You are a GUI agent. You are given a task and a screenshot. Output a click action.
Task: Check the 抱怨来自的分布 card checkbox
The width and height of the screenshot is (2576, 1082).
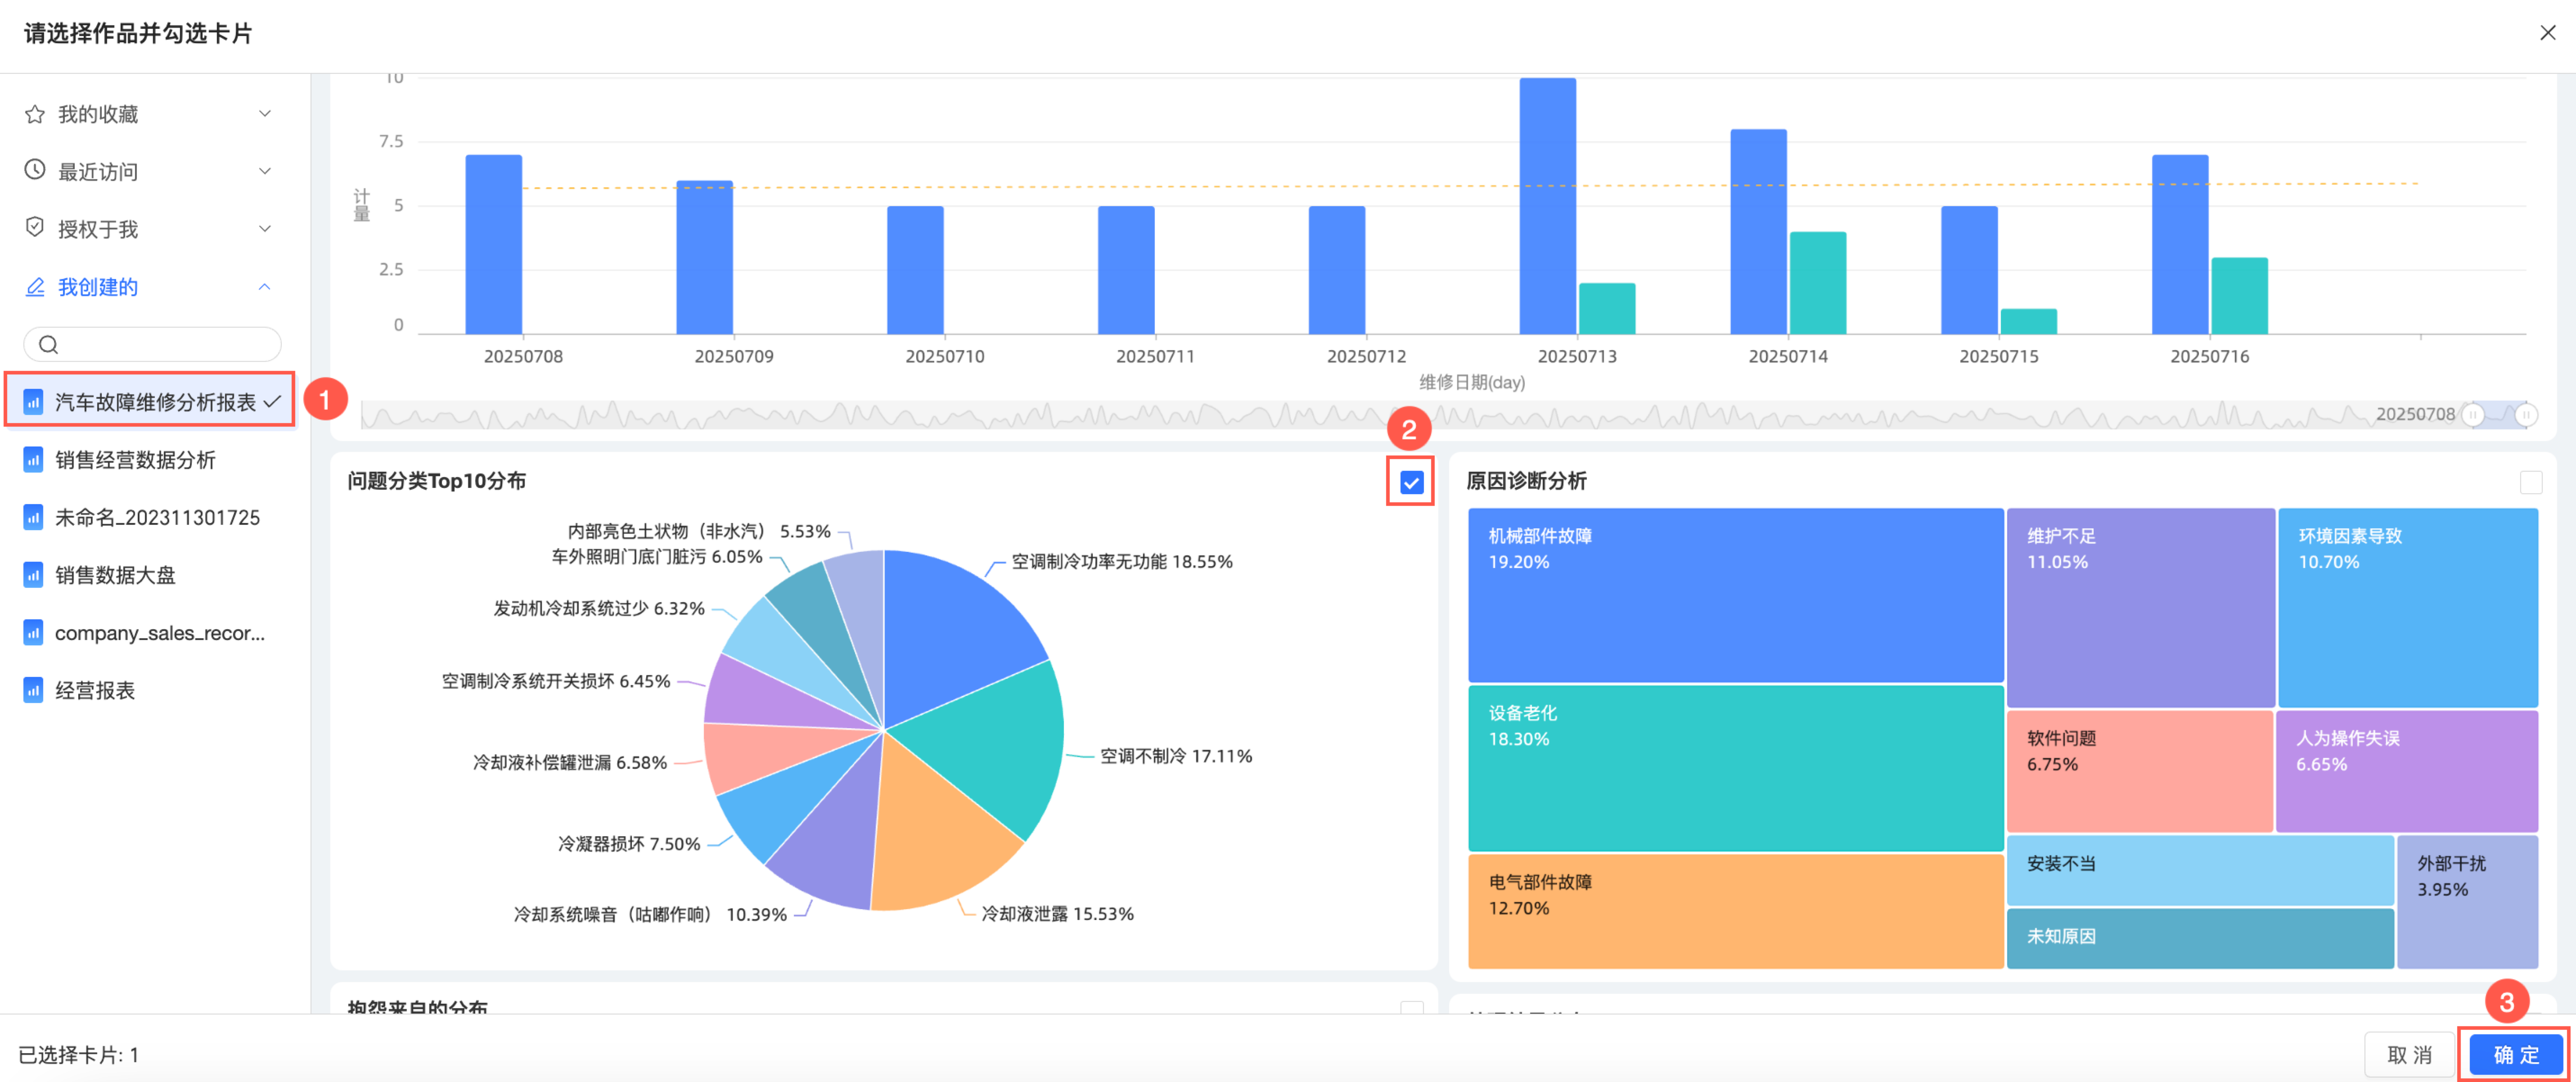click(1411, 1008)
